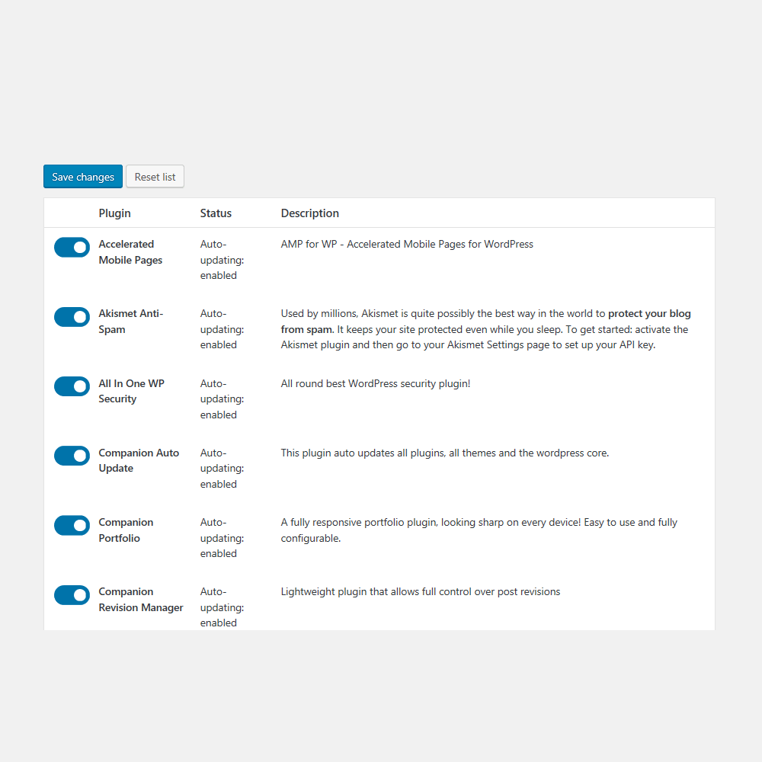
Task: Switch off All In One WP Security toggle
Action: [x=72, y=386]
